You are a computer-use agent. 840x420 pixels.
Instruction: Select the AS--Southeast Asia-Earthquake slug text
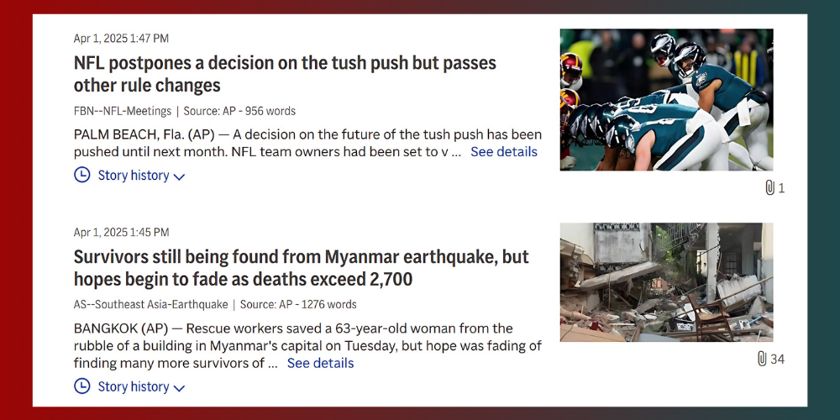[151, 305]
